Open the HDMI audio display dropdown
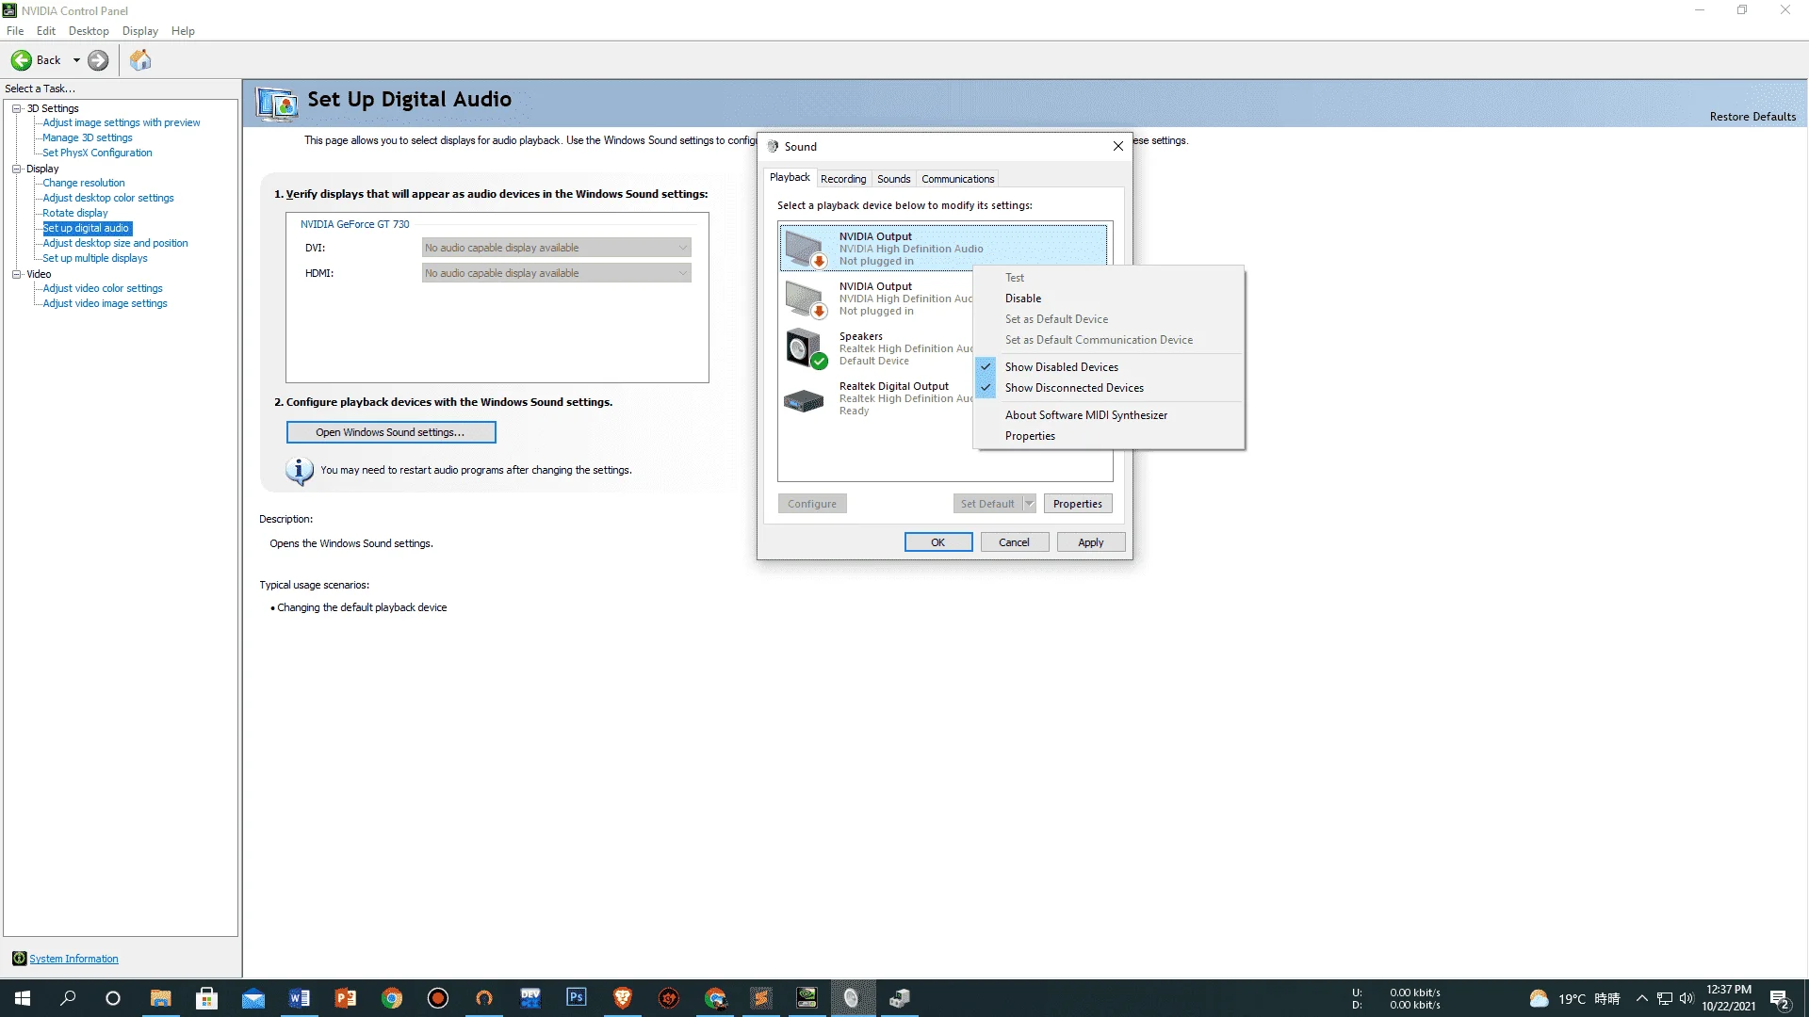Screen dimensions: 1809x1017 (x=556, y=273)
